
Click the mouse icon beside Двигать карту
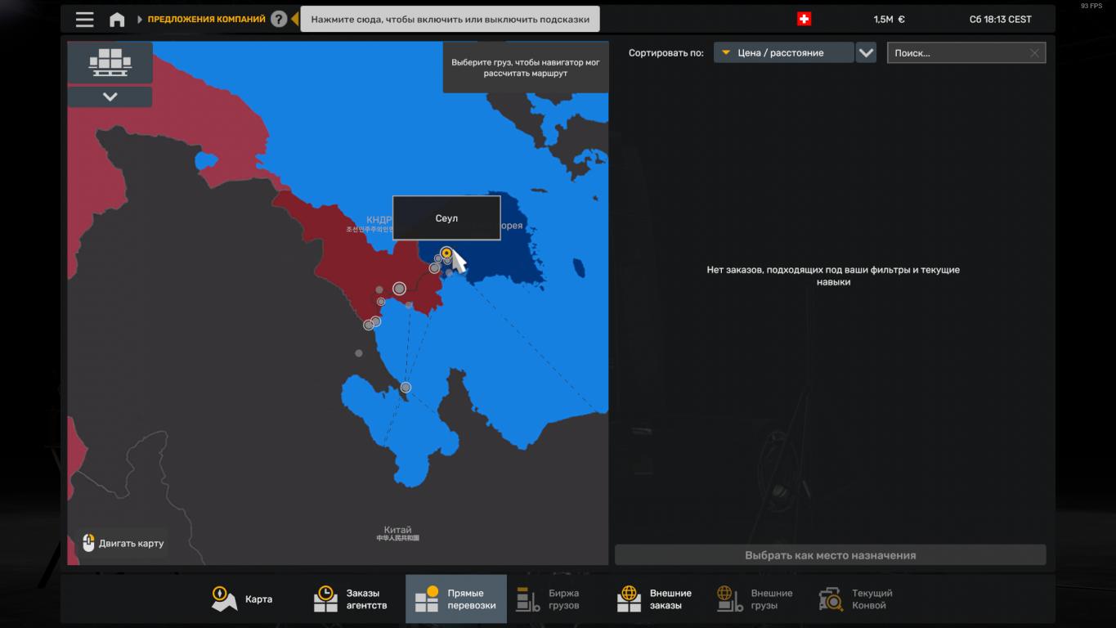[89, 543]
